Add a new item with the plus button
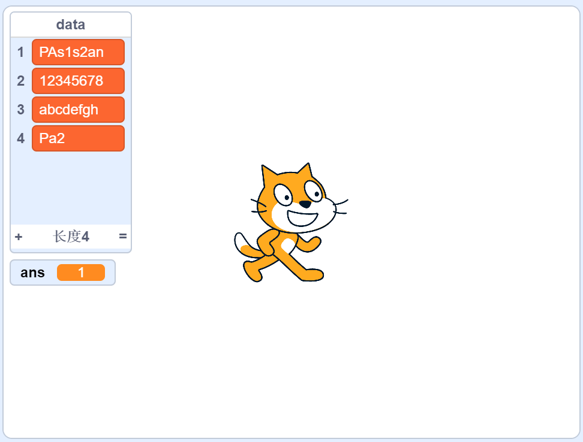 [x=18, y=237]
